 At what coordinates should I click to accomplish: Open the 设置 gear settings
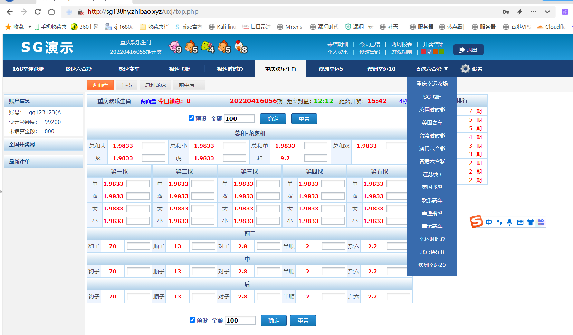[x=471, y=69]
